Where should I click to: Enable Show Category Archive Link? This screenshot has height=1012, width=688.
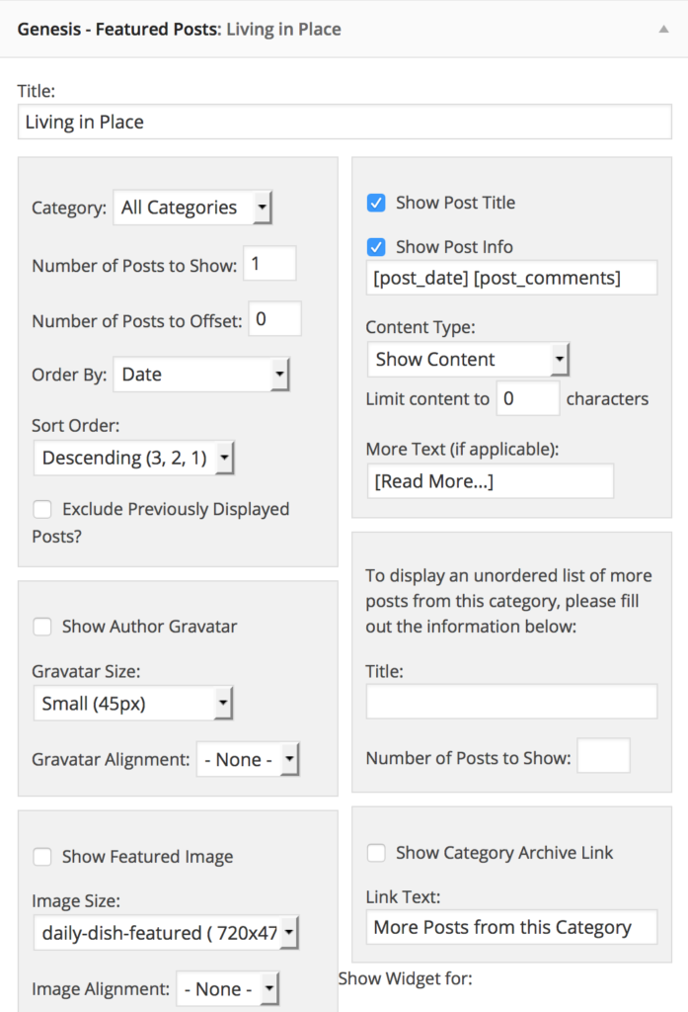[376, 853]
